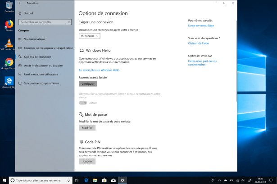This screenshot has height=184, width=277.
Task: Click the volume speaker tray icon
Action: tap(243, 180)
